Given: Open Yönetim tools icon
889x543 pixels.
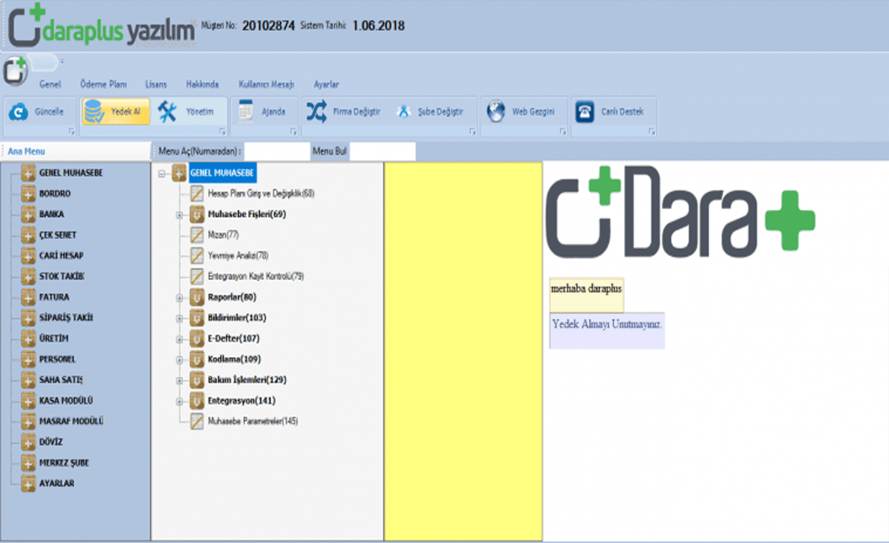Looking at the screenshot, I should pos(167,112).
